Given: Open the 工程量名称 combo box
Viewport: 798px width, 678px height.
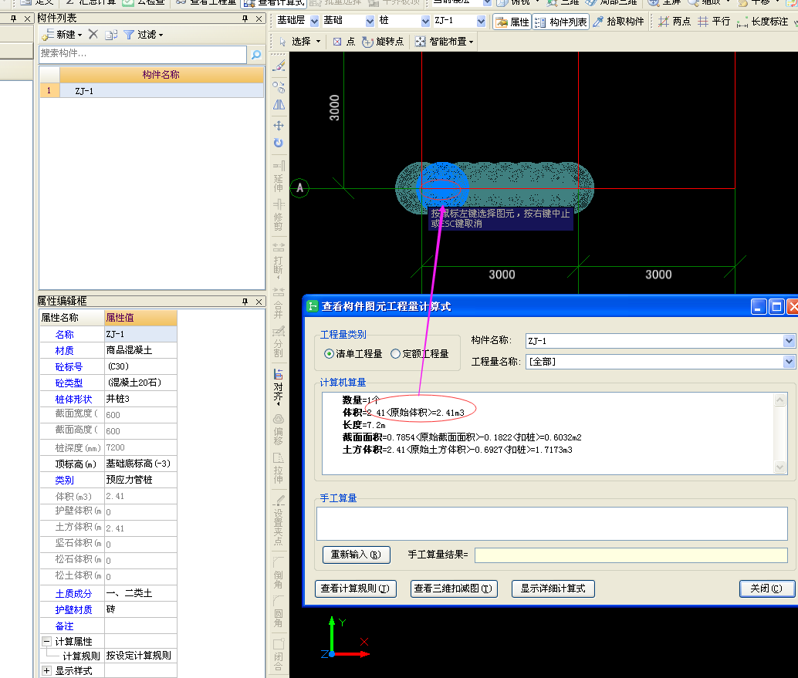Looking at the screenshot, I should click(x=788, y=362).
